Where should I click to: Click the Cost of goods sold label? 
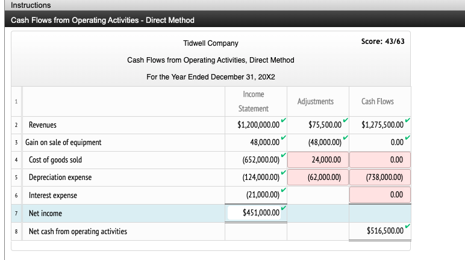(x=55, y=160)
